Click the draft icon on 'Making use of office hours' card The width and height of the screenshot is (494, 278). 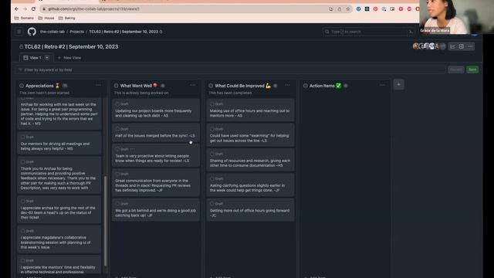(x=212, y=103)
